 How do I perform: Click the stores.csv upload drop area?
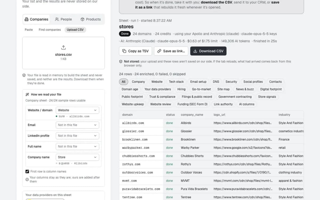tap(63, 53)
